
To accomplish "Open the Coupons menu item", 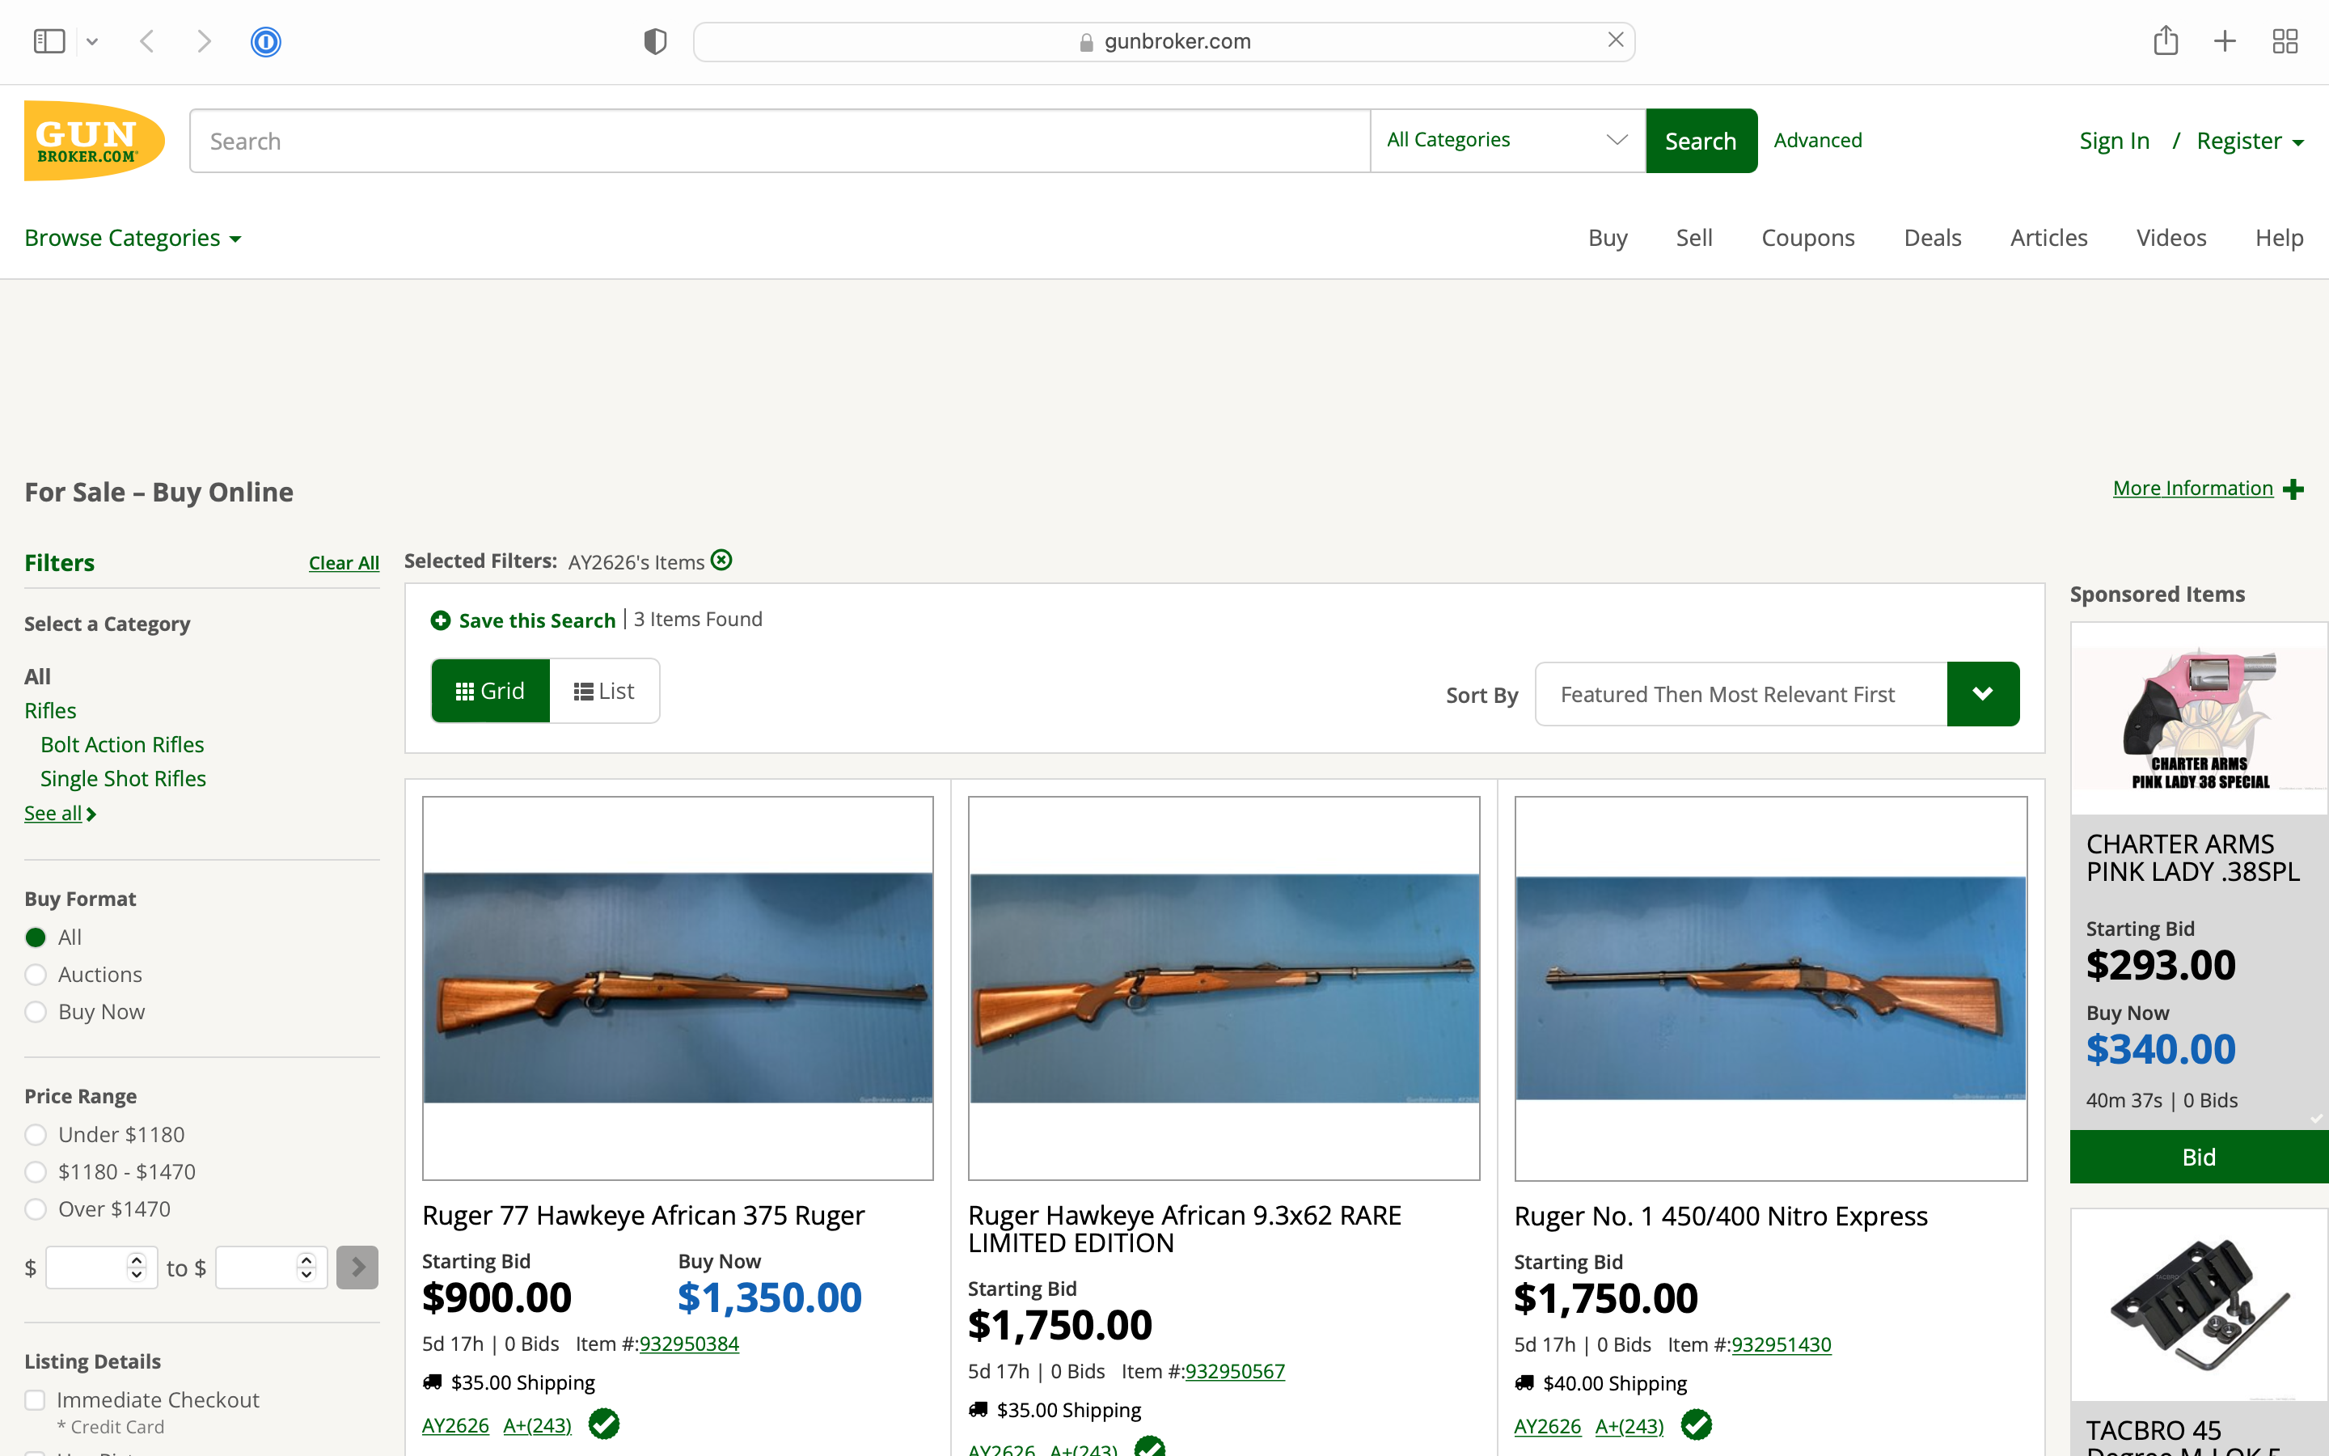I will tap(1807, 238).
